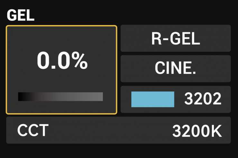The height and width of the screenshot is (158, 238).
Task: Click the letter K in 3200K
Action: pyautogui.click(x=216, y=130)
